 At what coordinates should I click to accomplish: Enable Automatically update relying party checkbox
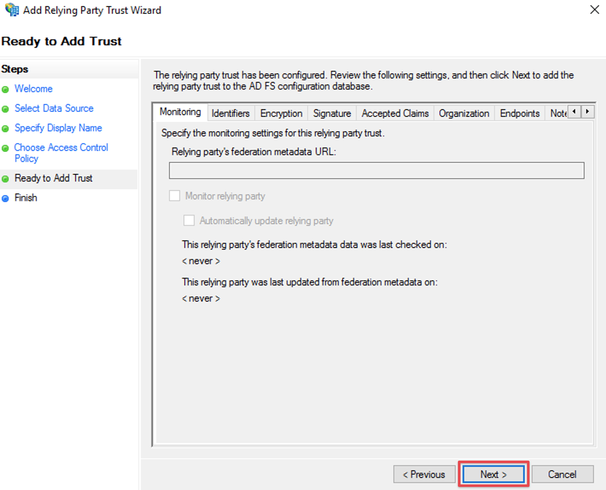(189, 221)
